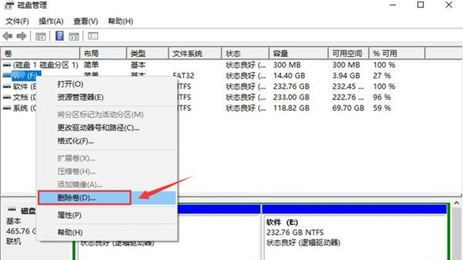Click the Forward arrow toolbar icon
463x260 pixels.
pyautogui.click(x=21, y=36)
